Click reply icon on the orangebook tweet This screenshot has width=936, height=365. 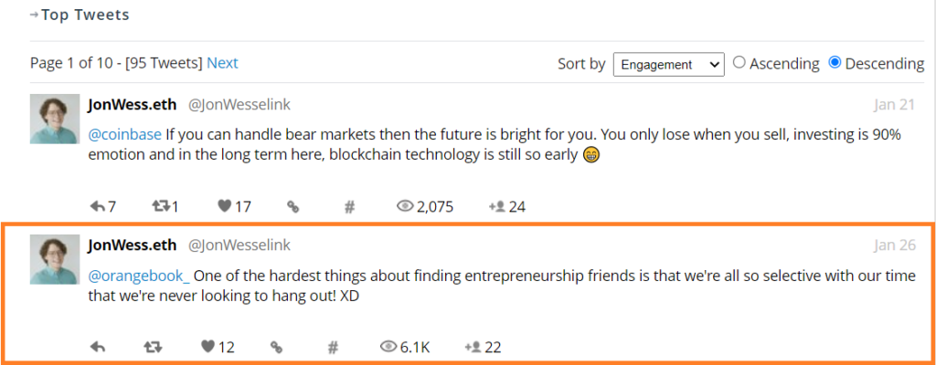point(99,347)
